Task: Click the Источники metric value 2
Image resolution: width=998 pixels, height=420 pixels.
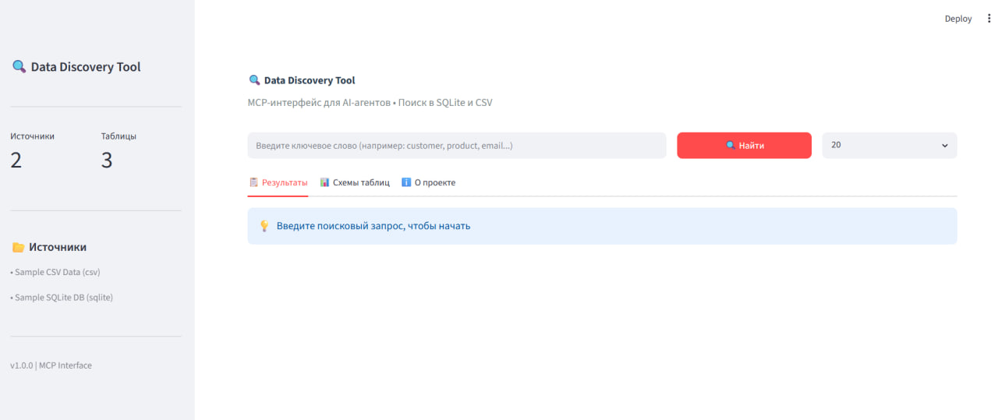Action: [x=16, y=161]
